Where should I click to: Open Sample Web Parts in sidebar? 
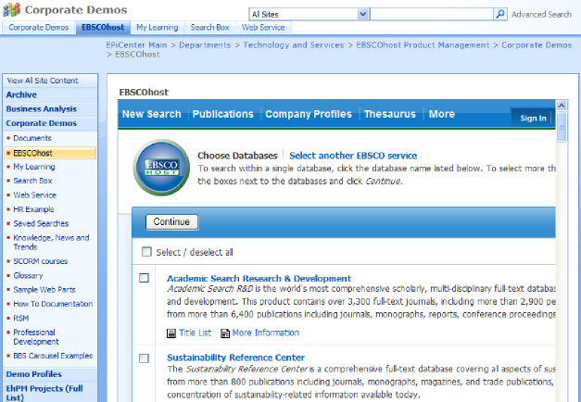click(44, 290)
